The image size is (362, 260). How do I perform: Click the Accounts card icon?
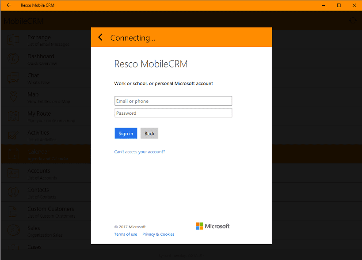(13, 173)
